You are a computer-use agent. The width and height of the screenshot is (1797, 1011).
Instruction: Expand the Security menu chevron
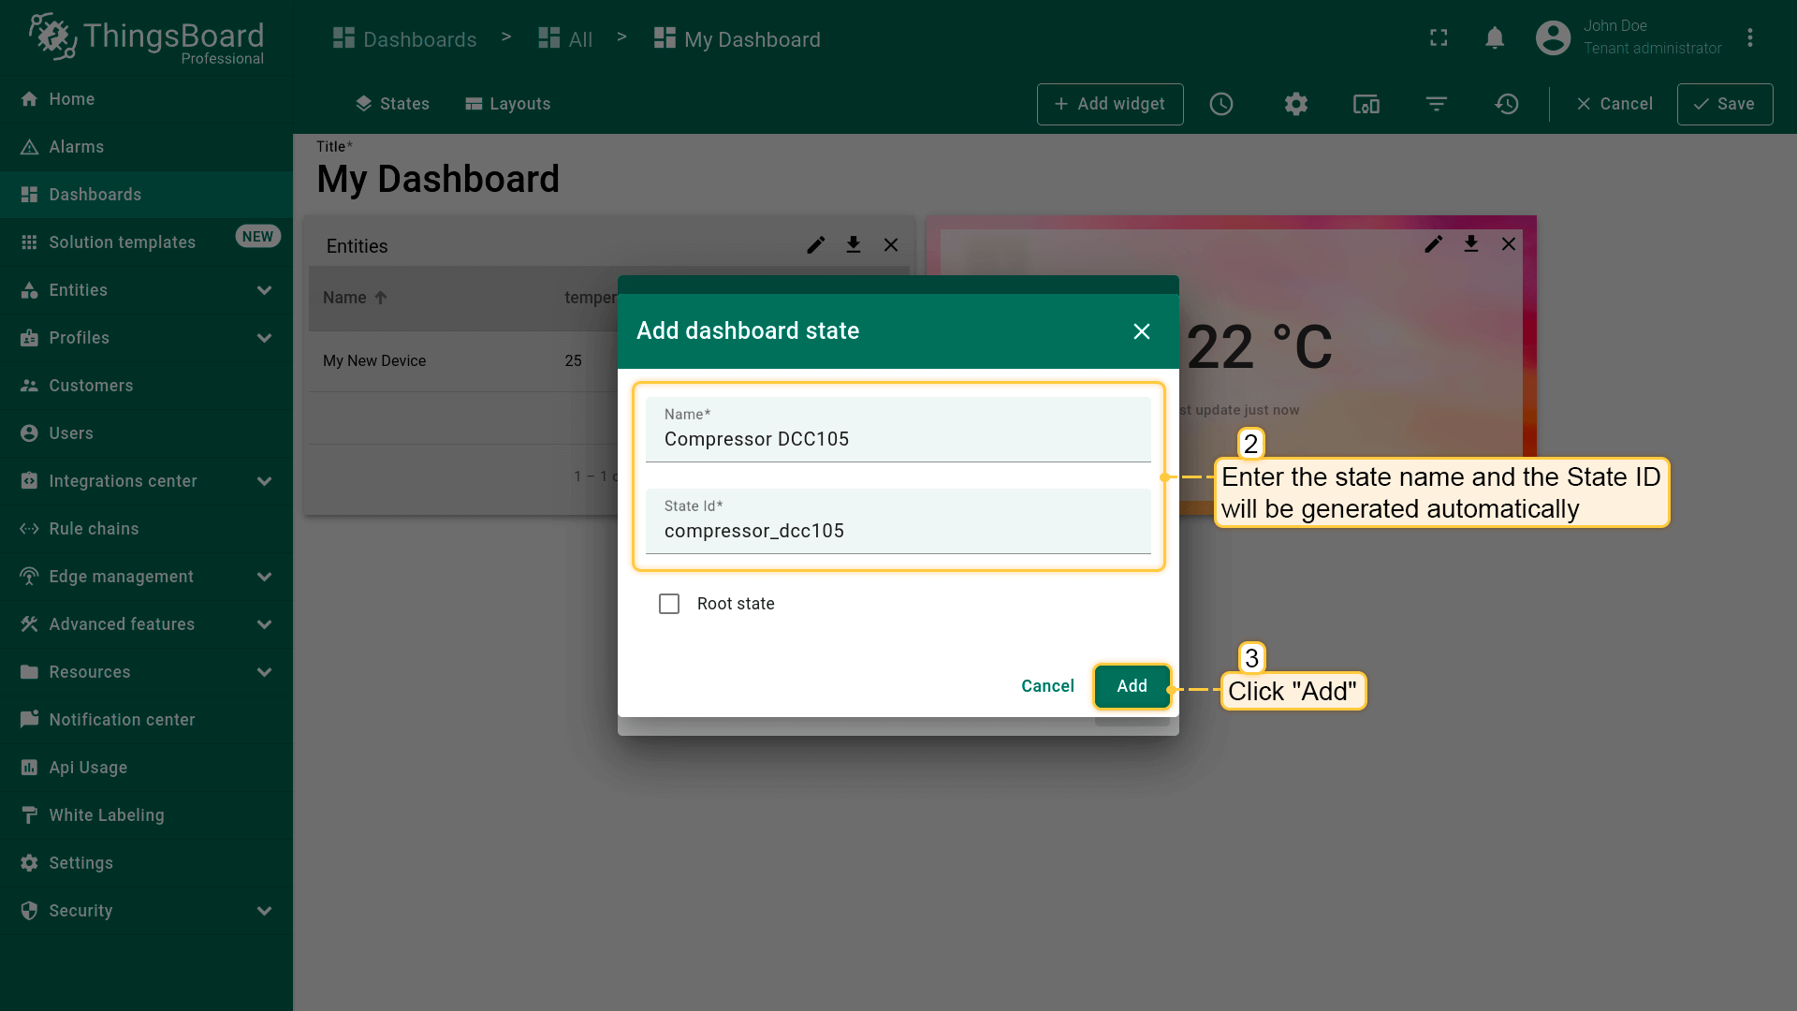coord(264,911)
